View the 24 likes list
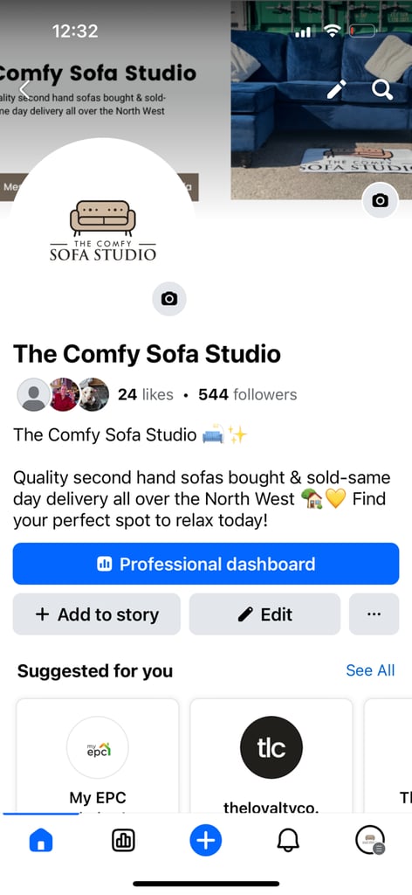 point(145,394)
